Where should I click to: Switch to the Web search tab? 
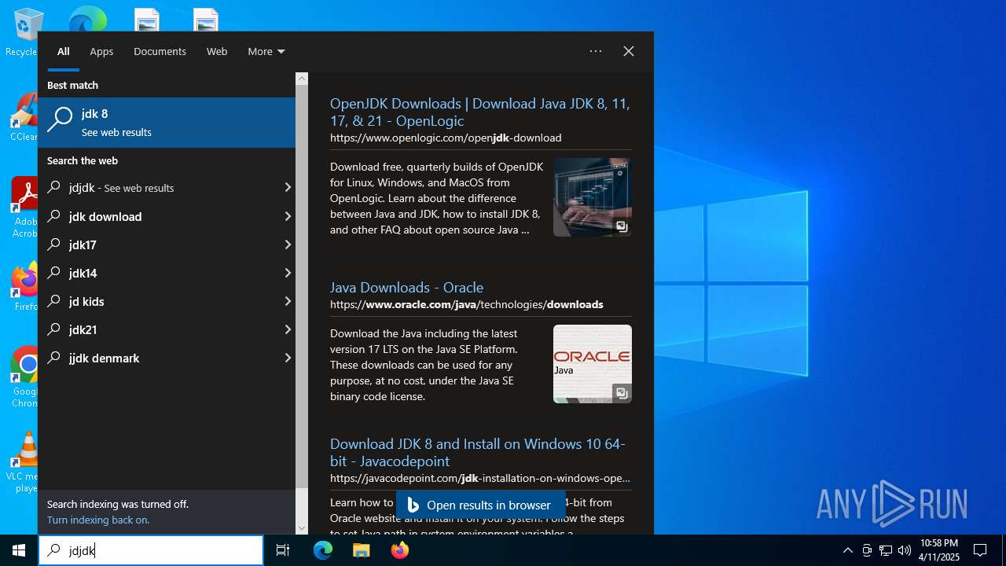pyautogui.click(x=217, y=51)
